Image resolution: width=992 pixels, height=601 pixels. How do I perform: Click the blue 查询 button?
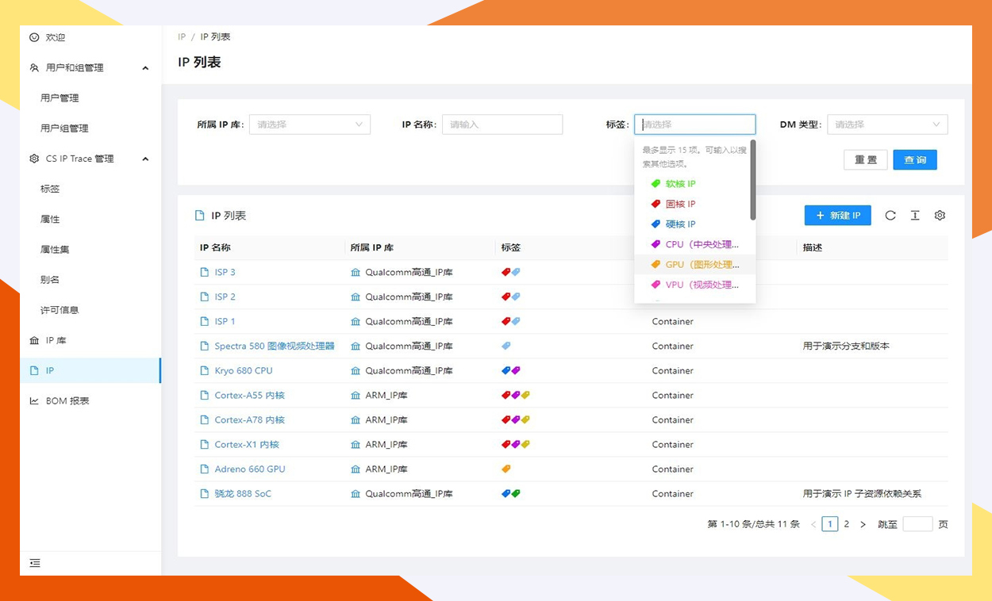(915, 159)
